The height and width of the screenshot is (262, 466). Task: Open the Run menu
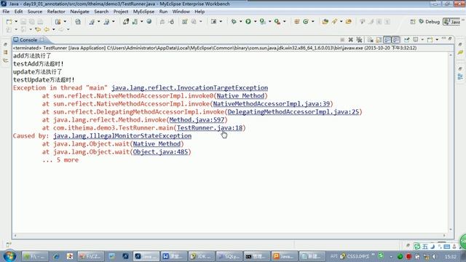(x=163, y=12)
